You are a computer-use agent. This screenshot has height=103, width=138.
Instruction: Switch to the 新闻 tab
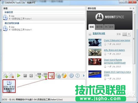[92, 27]
